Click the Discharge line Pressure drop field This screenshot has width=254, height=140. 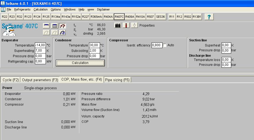pyautogui.click(x=226, y=65)
